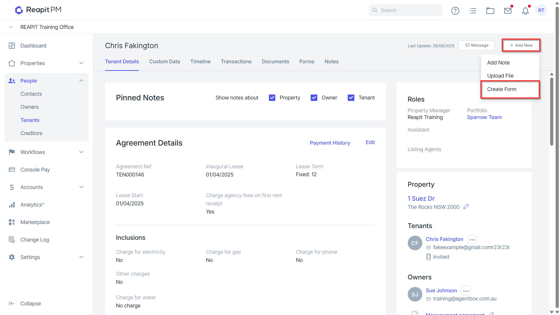
Task: Open the 1 Suez Dr property link
Action: click(x=421, y=199)
